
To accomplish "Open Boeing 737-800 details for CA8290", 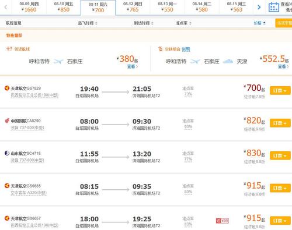I will click(27, 128).
